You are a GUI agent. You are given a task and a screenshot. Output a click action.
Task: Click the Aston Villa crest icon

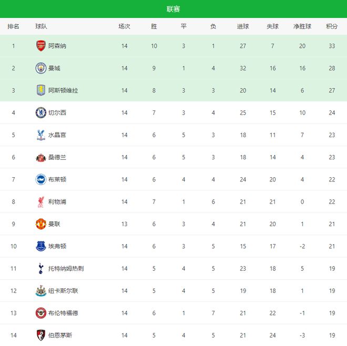pyautogui.click(x=41, y=90)
